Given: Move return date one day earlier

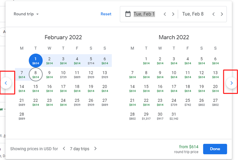Looking at the screenshot, I should pos(213,14).
